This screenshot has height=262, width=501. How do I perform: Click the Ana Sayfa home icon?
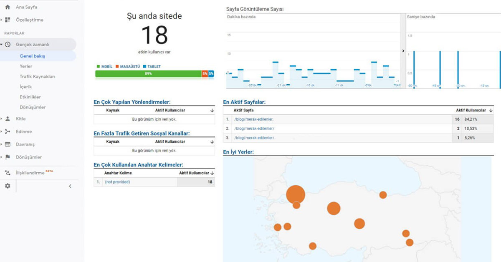(8, 7)
